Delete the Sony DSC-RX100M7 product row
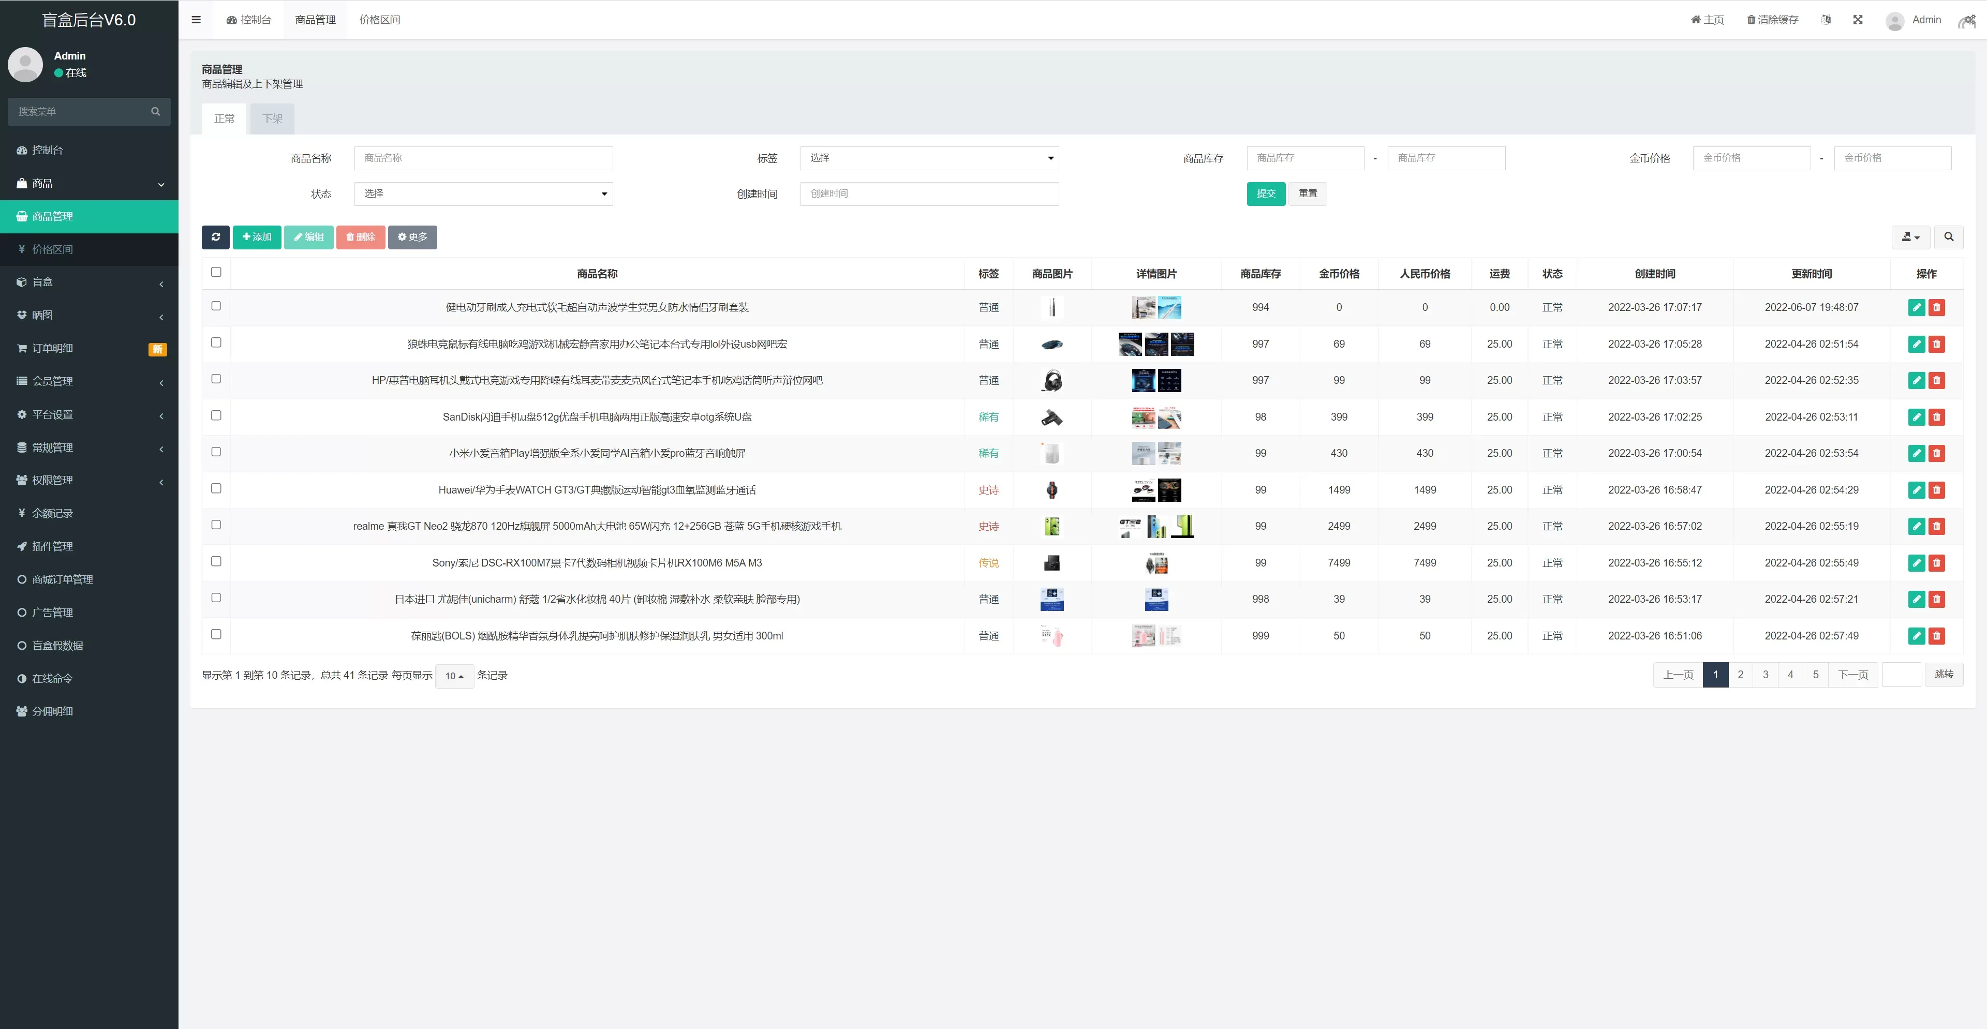 click(1936, 563)
